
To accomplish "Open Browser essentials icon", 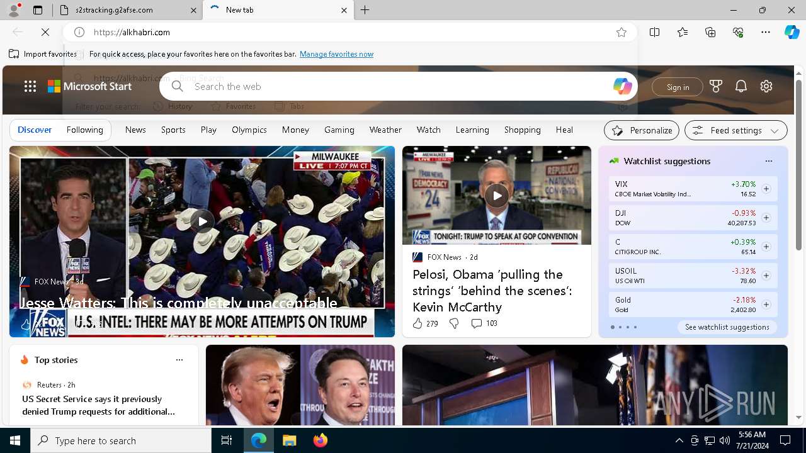I will coord(738,32).
